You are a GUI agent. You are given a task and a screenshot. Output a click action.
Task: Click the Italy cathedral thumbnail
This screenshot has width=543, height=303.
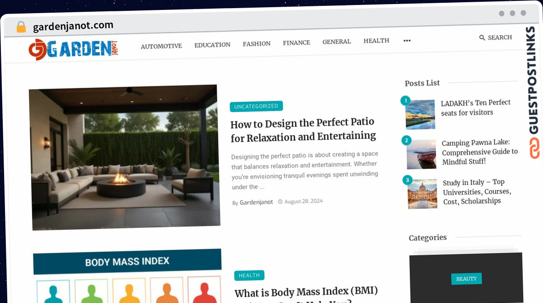coord(422,194)
